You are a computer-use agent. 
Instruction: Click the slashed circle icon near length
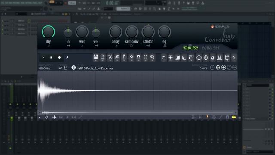(x=229, y=68)
